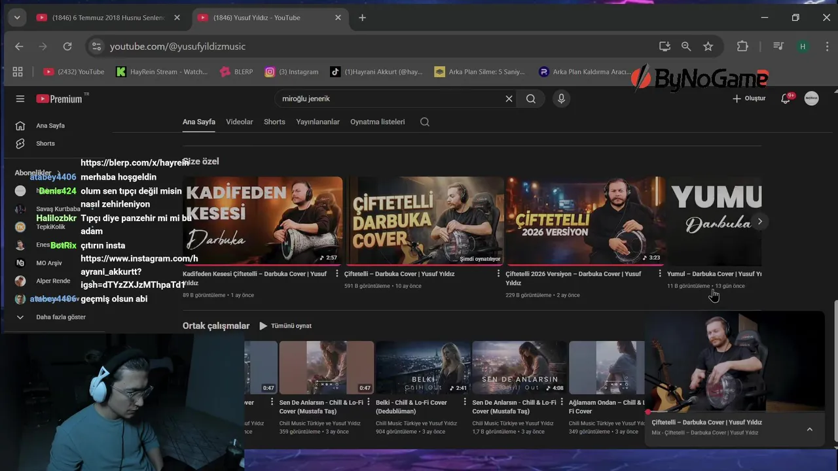The height and width of the screenshot is (471, 838).
Task: Open a new browser tab
Action: point(362,18)
